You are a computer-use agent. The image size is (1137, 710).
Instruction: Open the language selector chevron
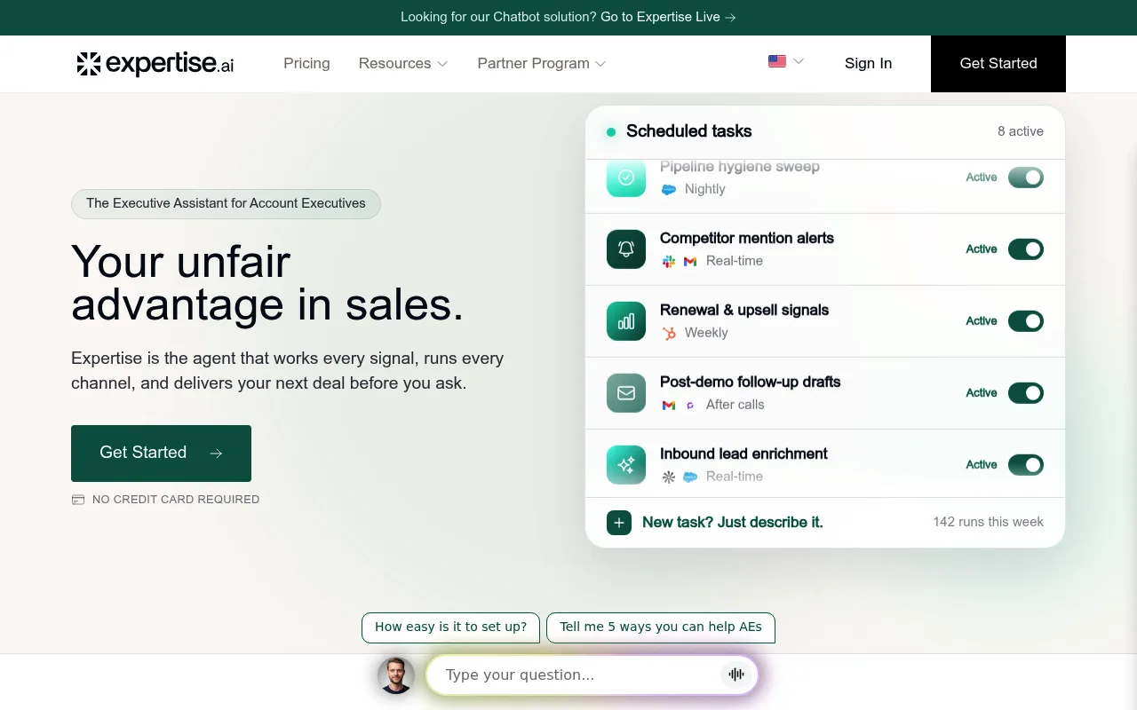pos(799,61)
